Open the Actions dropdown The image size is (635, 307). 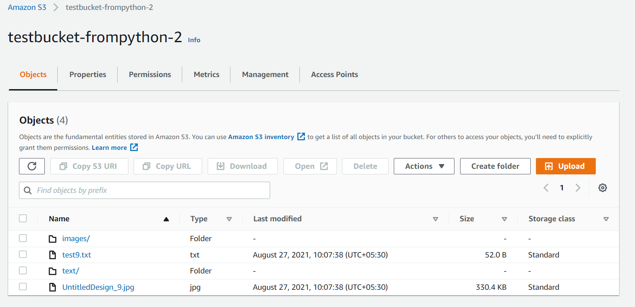point(423,166)
